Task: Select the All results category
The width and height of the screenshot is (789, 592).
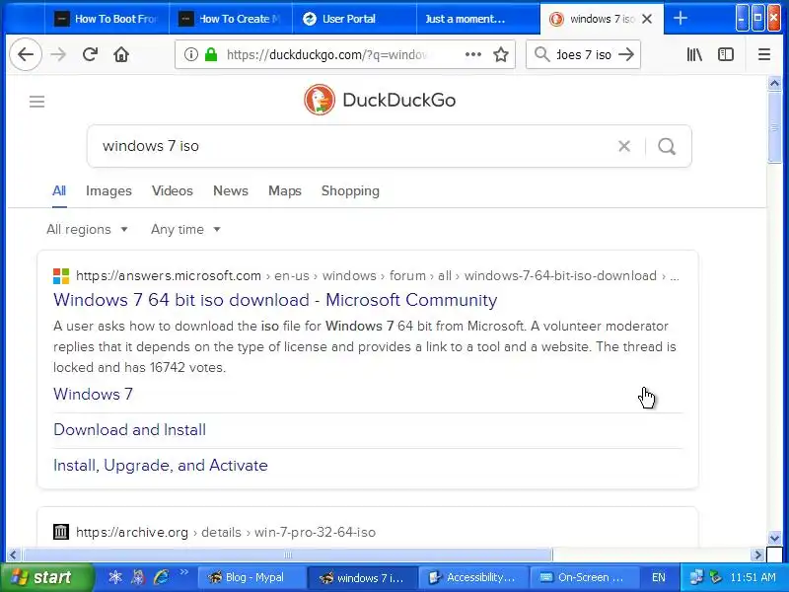Action: click(x=59, y=190)
